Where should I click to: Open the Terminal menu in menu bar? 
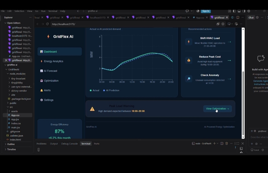coord(53,11)
